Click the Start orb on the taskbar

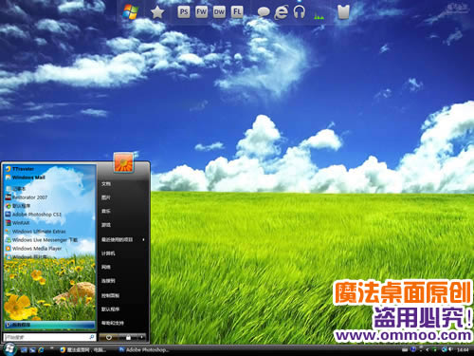9,349
